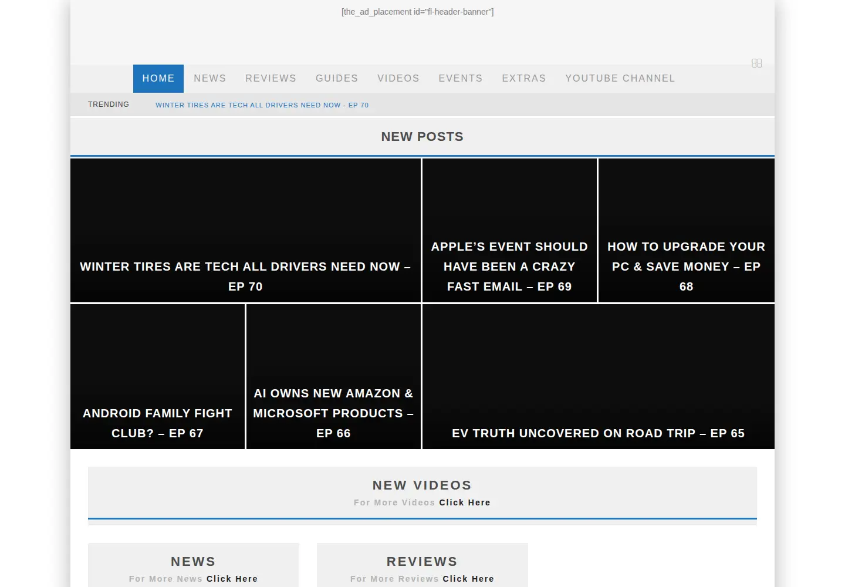Open the Videos menu item
This screenshot has width=845, height=587.
398,79
